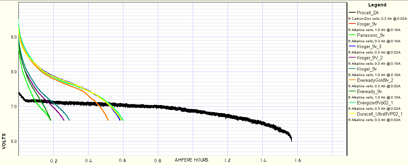Click the teal Kroger_9v legend label
Screen dimensions: 408x165
pos(367,69)
